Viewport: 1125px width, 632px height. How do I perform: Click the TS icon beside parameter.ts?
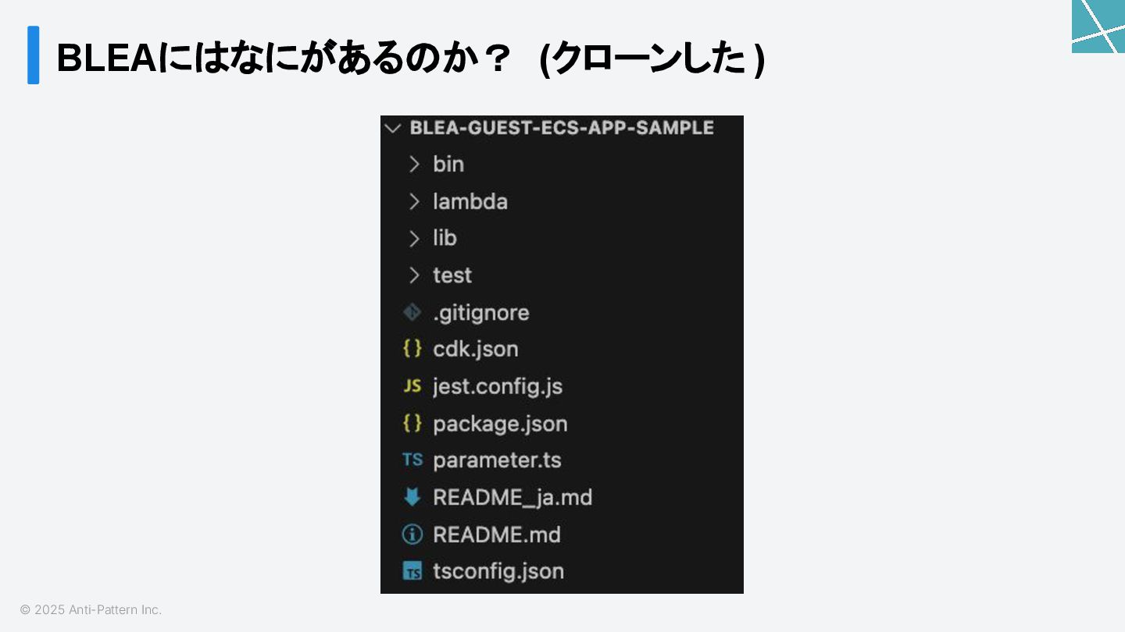pos(412,460)
